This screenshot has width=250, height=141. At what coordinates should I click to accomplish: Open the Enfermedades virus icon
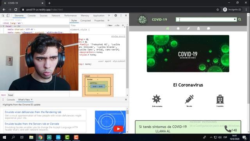tap(157, 99)
